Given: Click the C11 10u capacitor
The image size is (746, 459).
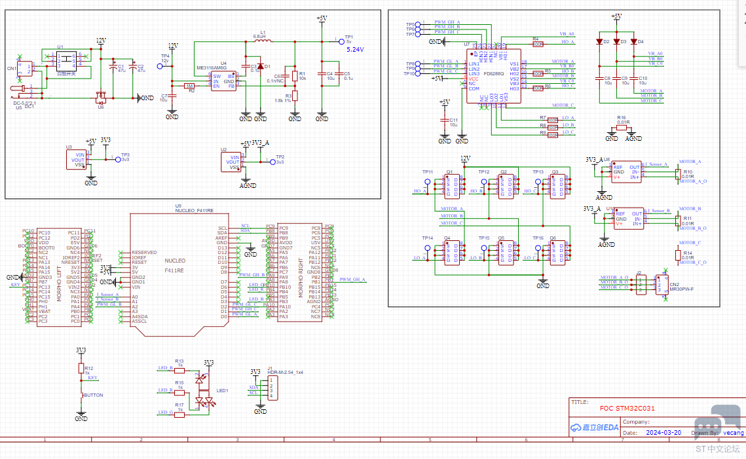Looking at the screenshot, I should [444, 121].
